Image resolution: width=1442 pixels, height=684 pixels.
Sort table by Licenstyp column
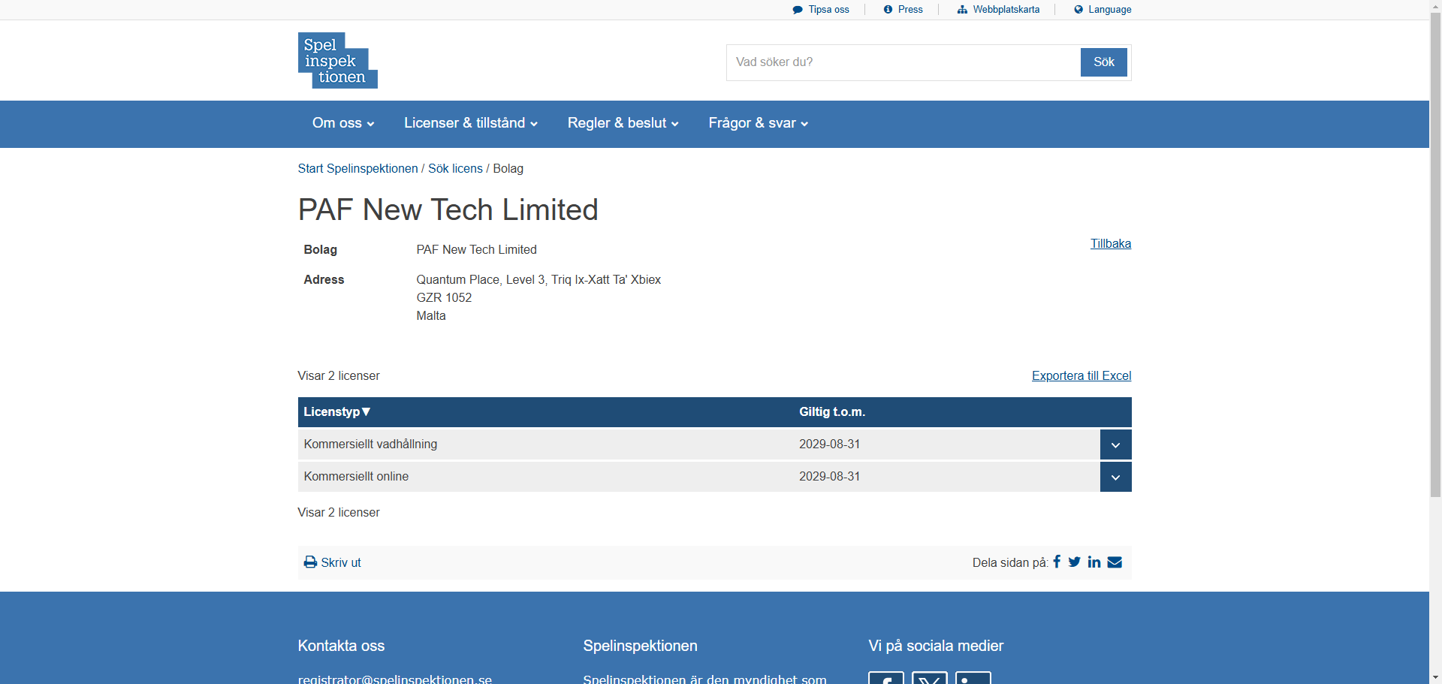click(x=337, y=412)
